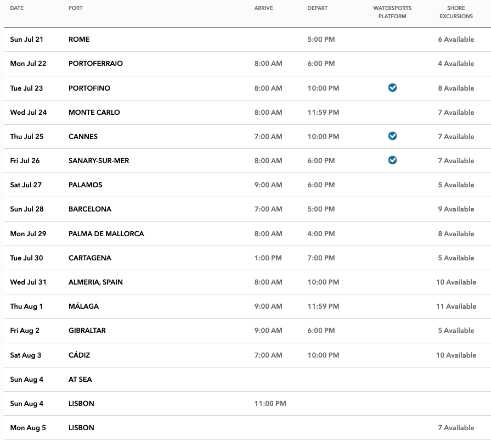Select the Sun Aug 4 AT SEA row

click(247, 380)
